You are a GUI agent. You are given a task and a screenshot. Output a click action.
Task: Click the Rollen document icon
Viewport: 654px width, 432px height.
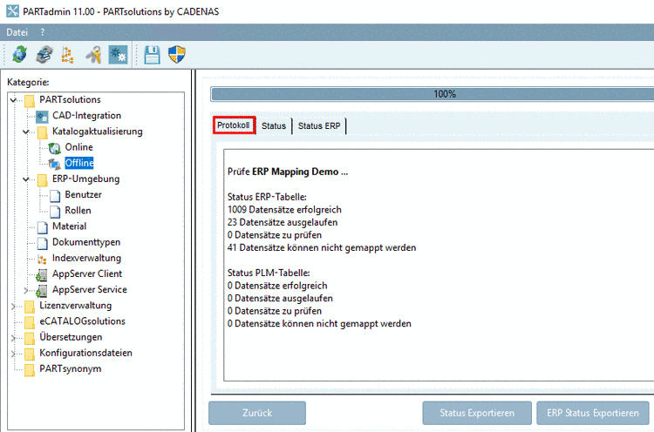pyautogui.click(x=55, y=211)
